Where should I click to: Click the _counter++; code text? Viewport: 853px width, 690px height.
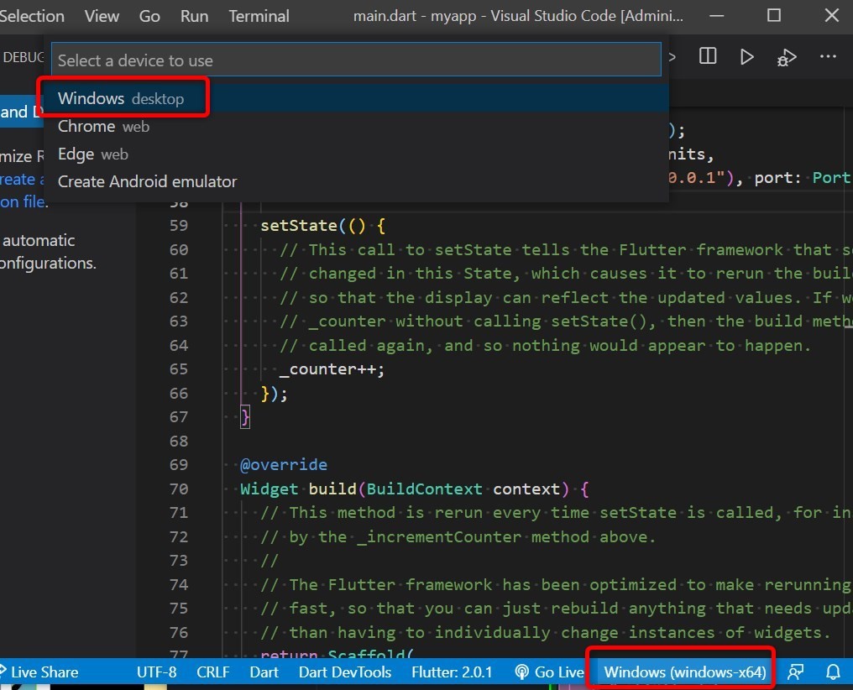332,369
